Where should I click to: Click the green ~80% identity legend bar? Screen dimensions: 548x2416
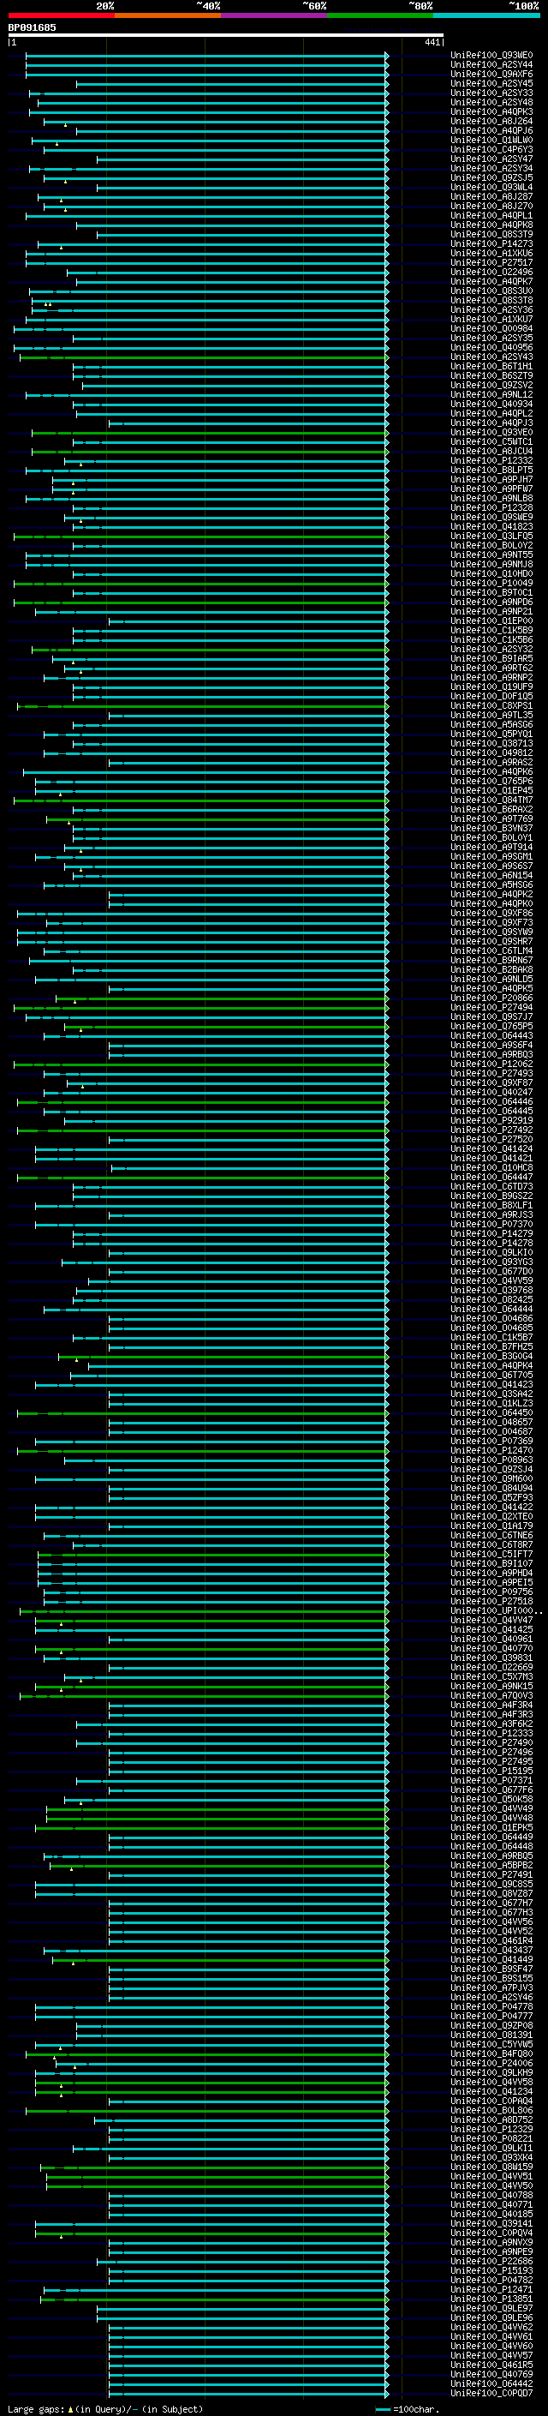(380, 15)
